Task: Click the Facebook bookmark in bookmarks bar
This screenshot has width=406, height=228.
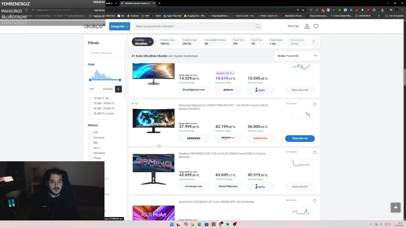Action: [133, 16]
